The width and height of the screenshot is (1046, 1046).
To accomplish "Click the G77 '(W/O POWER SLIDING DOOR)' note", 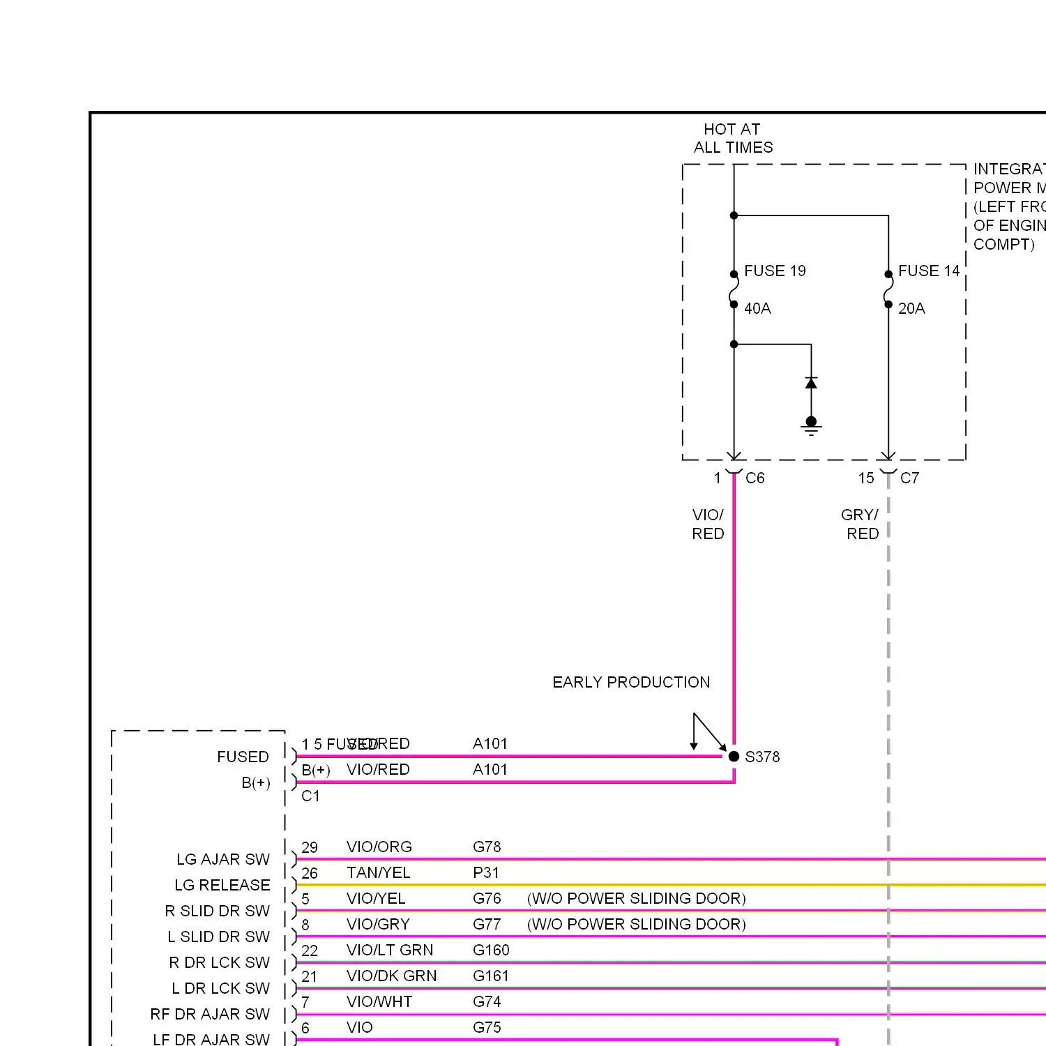I will point(637,924).
